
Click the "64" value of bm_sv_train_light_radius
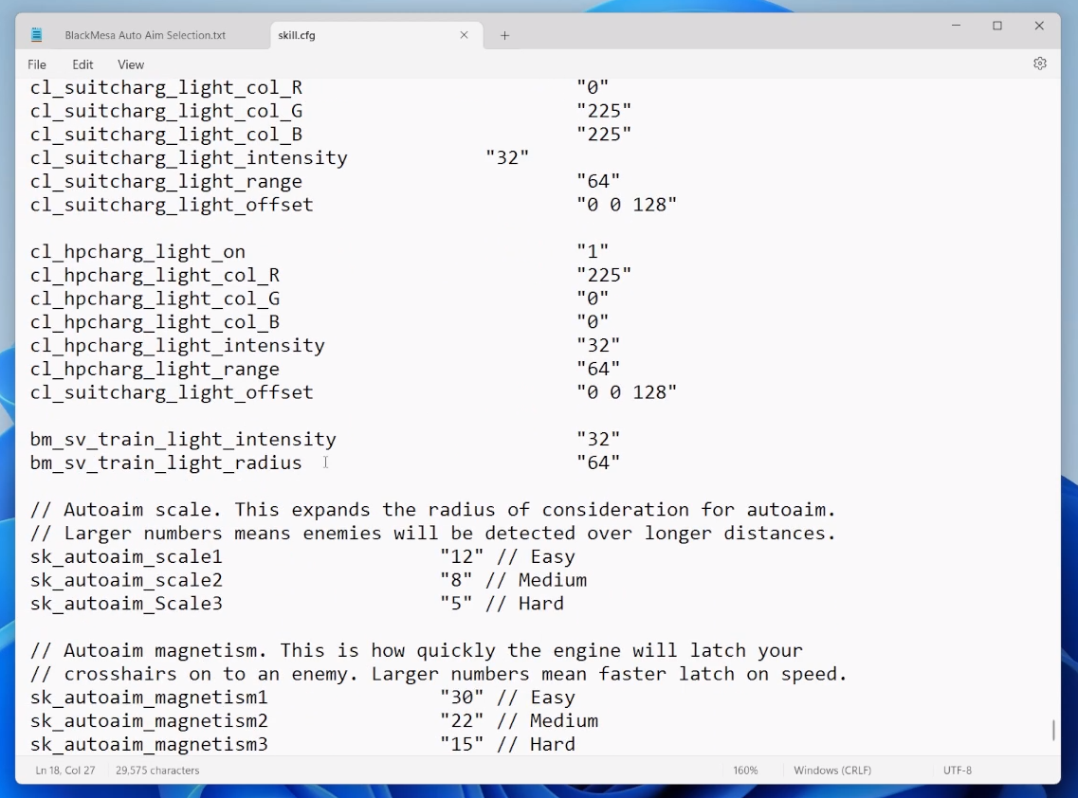pos(598,463)
